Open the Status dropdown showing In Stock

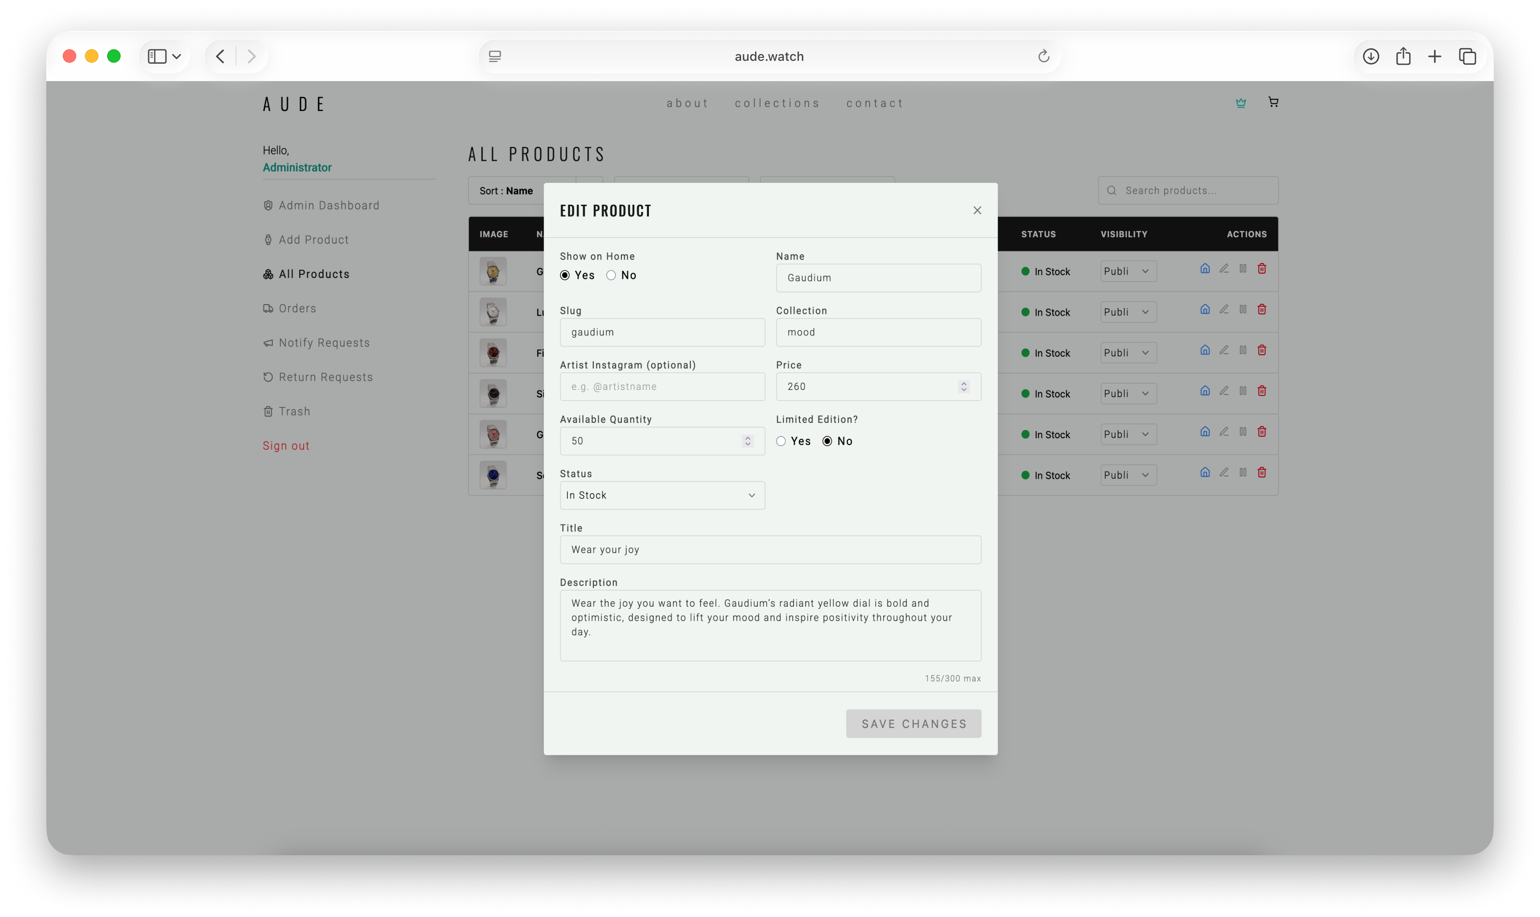(661, 495)
